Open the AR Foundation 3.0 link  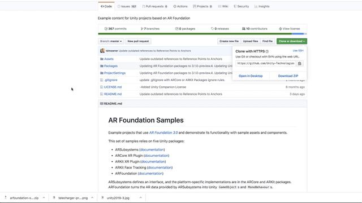pos(163,133)
